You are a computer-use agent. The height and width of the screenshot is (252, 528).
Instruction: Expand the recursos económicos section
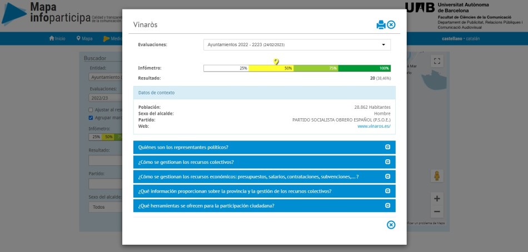pos(264,177)
